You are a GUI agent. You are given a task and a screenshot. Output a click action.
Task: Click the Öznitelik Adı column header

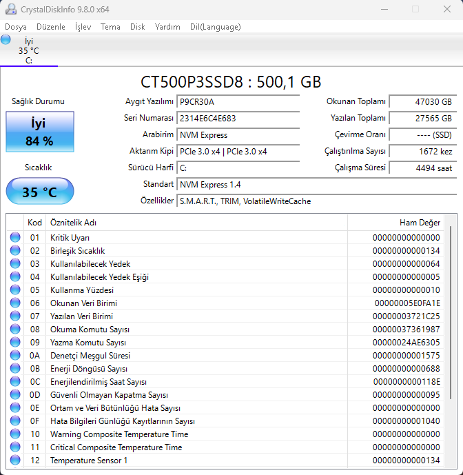[x=196, y=223]
